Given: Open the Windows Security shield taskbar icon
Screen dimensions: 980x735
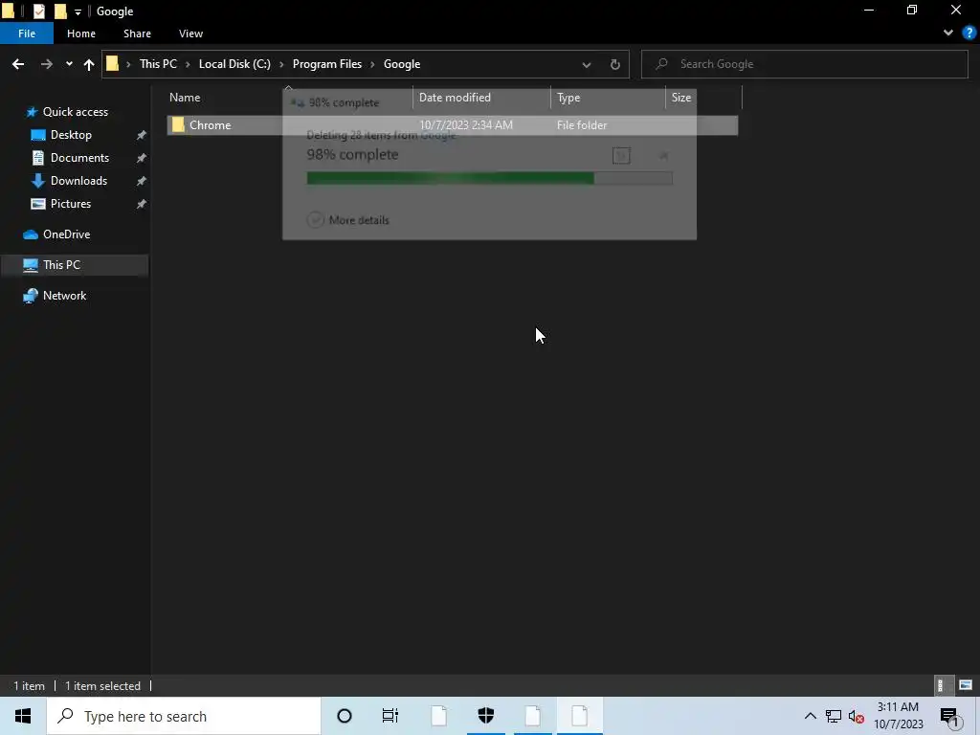Looking at the screenshot, I should [485, 716].
